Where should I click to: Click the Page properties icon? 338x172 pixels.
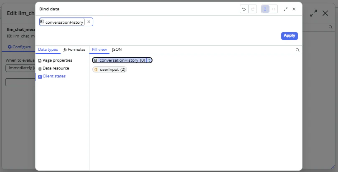40,61
